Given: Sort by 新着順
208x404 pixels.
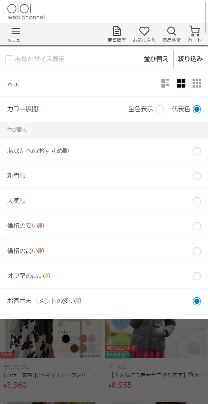Looking at the screenshot, I should (x=197, y=176).
